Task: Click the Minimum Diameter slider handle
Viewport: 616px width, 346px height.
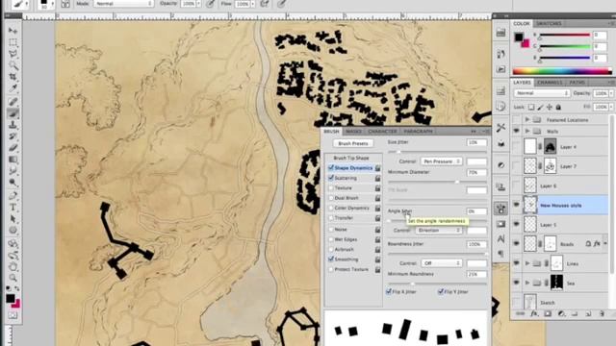Action: pos(457,182)
